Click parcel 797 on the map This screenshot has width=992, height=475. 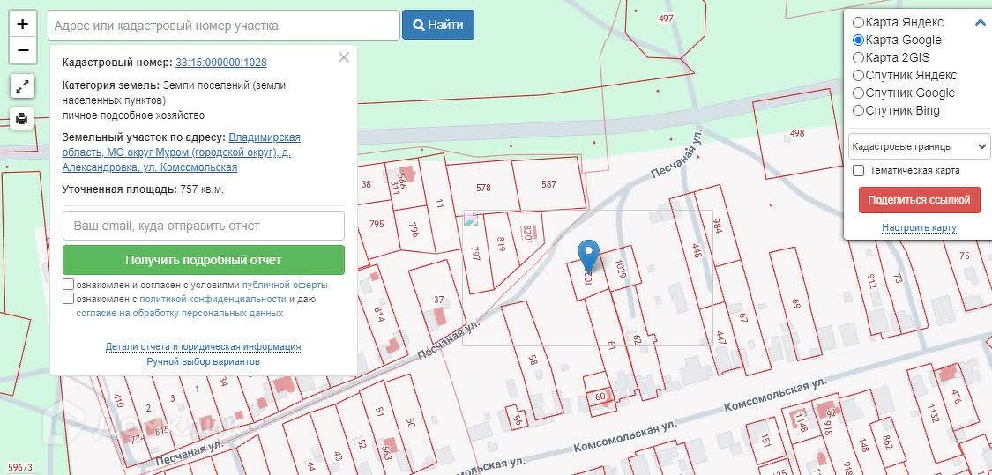[477, 254]
